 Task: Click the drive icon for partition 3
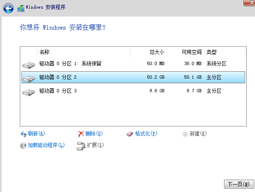[x=28, y=91]
